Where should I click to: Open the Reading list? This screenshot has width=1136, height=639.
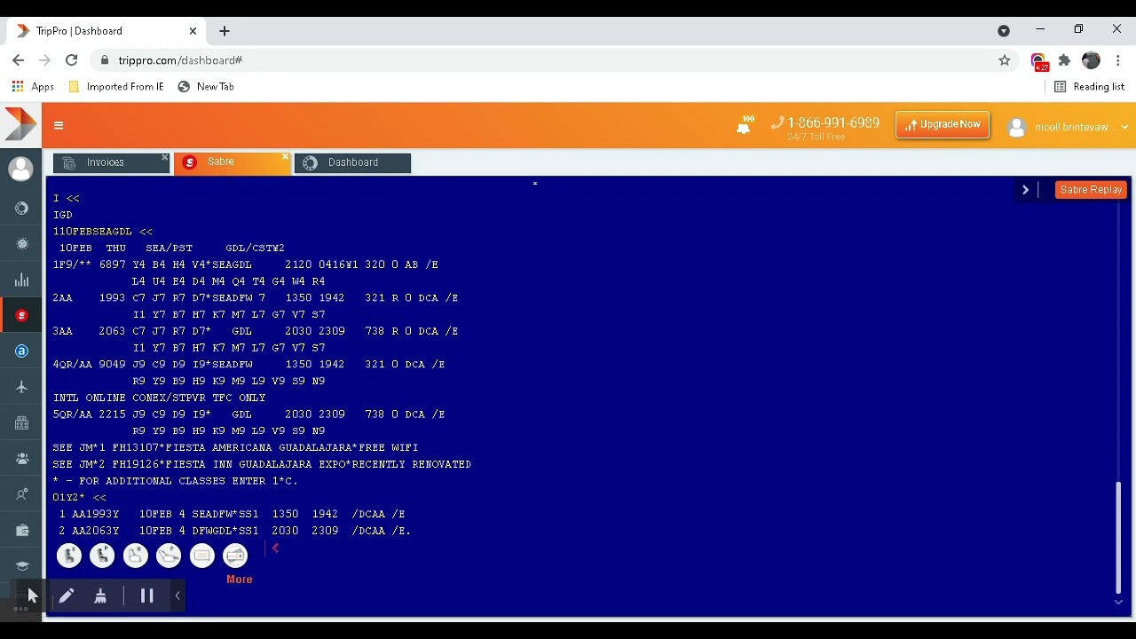pos(1089,87)
